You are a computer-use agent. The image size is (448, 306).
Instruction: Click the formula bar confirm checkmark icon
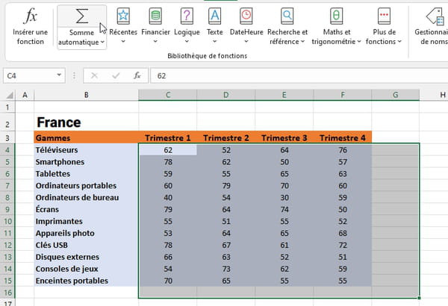116,75
